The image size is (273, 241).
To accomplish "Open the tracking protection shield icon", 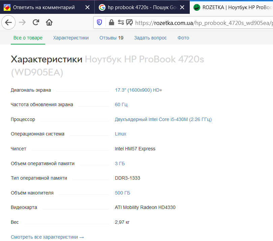I will tap(99, 23).
